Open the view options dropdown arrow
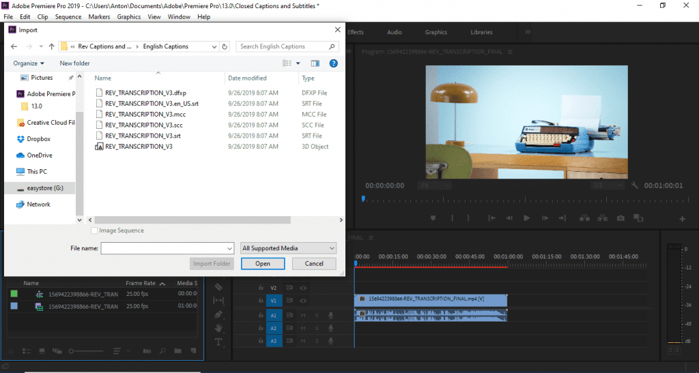The image size is (699, 373). coord(298,63)
